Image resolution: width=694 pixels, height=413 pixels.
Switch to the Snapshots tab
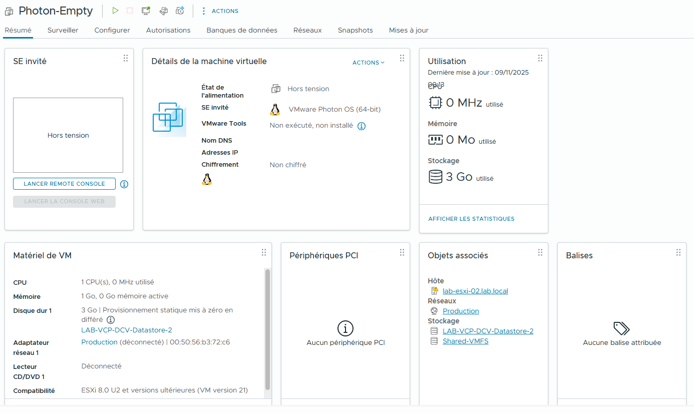click(355, 30)
